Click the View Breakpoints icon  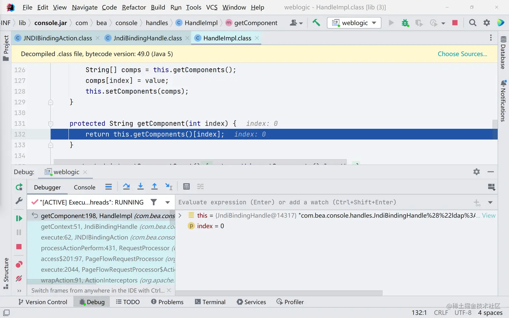click(x=19, y=264)
